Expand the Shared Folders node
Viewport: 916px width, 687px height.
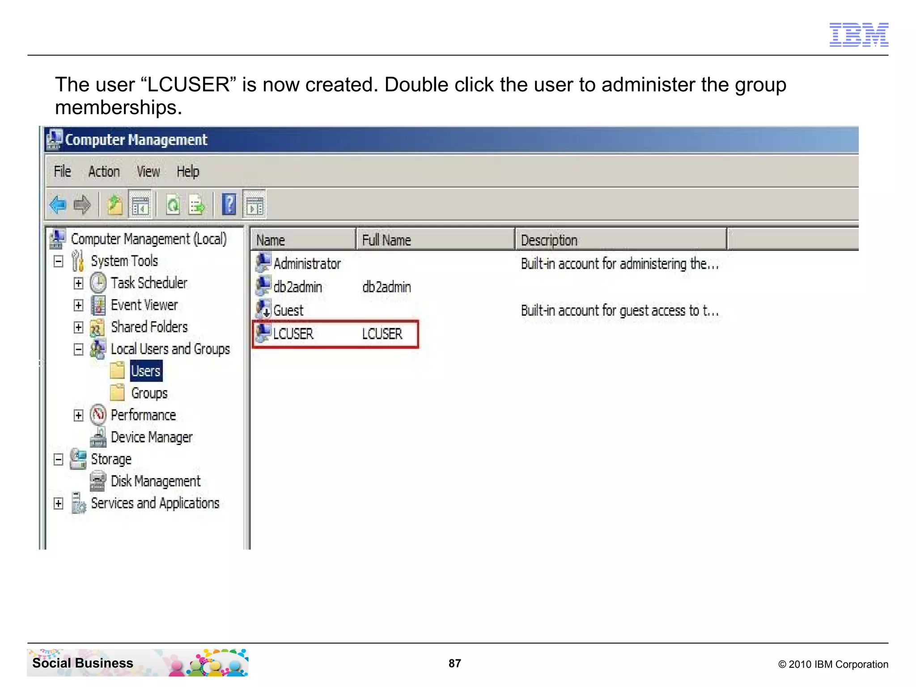point(78,327)
